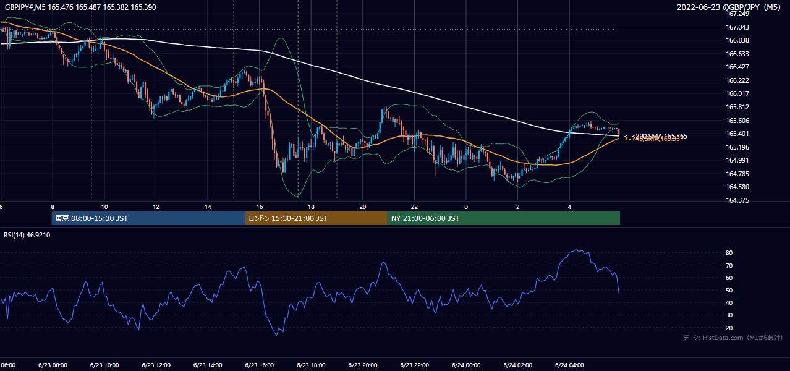Click the 164.991 price axis label
The height and width of the screenshot is (371, 790).
point(737,160)
